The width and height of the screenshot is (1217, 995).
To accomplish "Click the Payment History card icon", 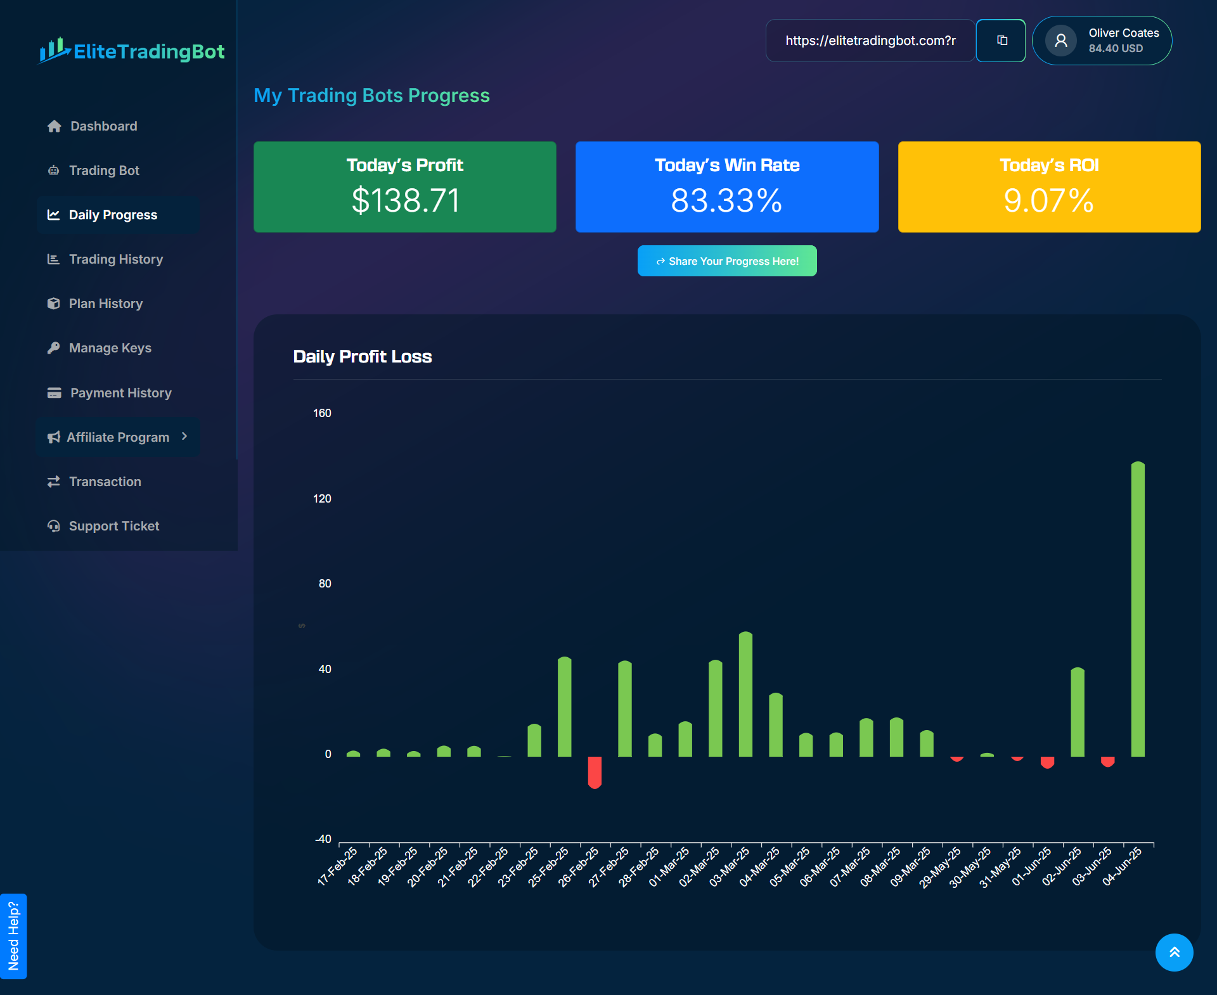I will 55,393.
